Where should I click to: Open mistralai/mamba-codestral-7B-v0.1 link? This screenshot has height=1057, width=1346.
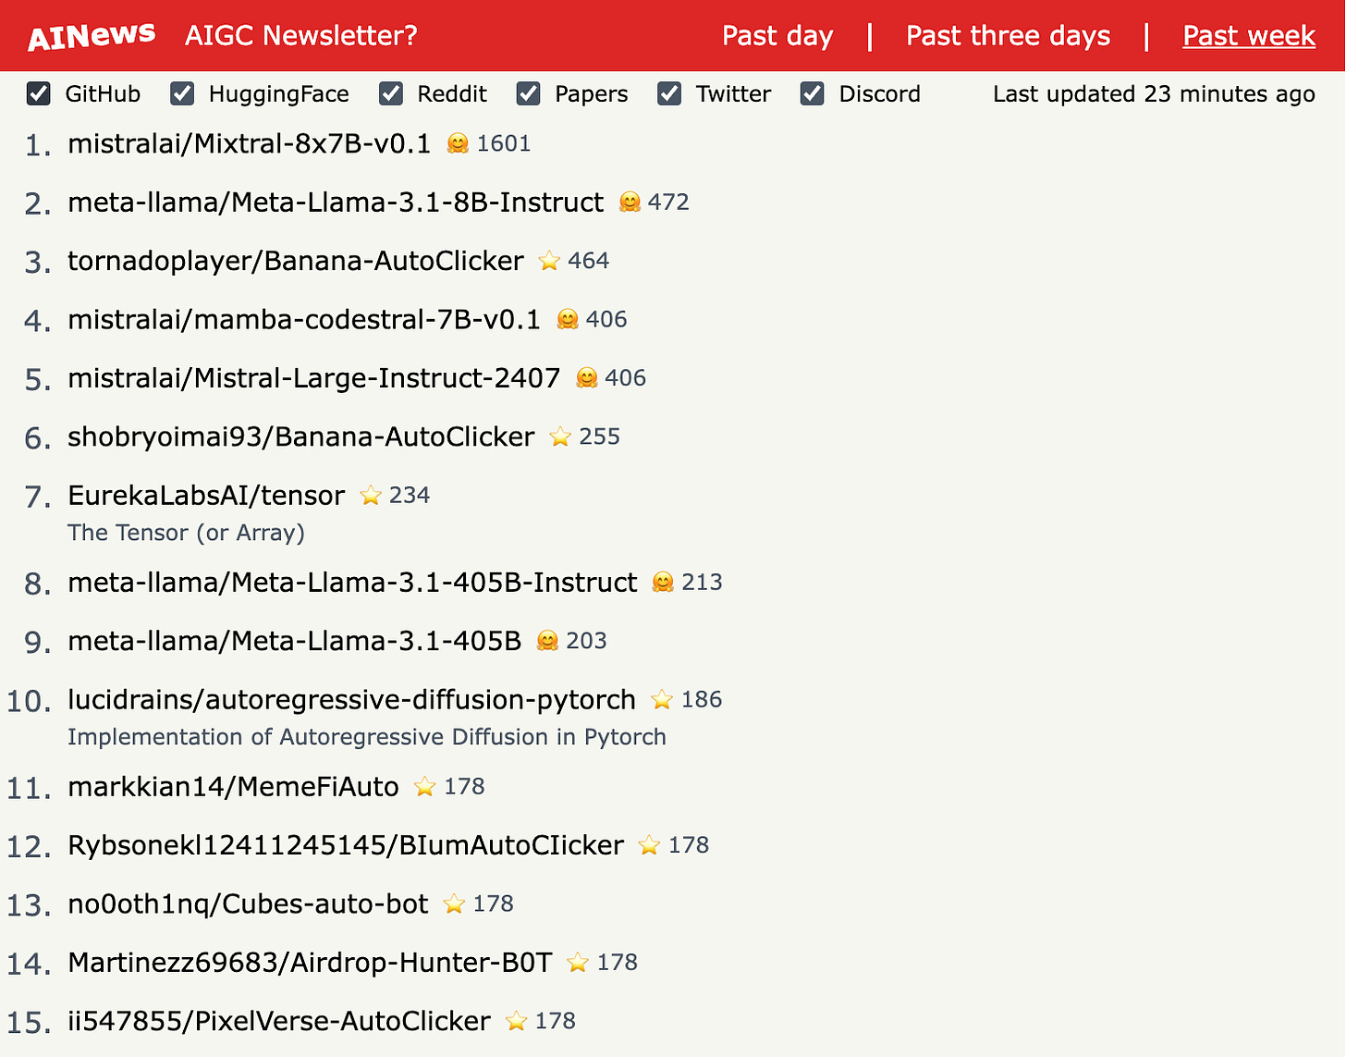tap(304, 319)
